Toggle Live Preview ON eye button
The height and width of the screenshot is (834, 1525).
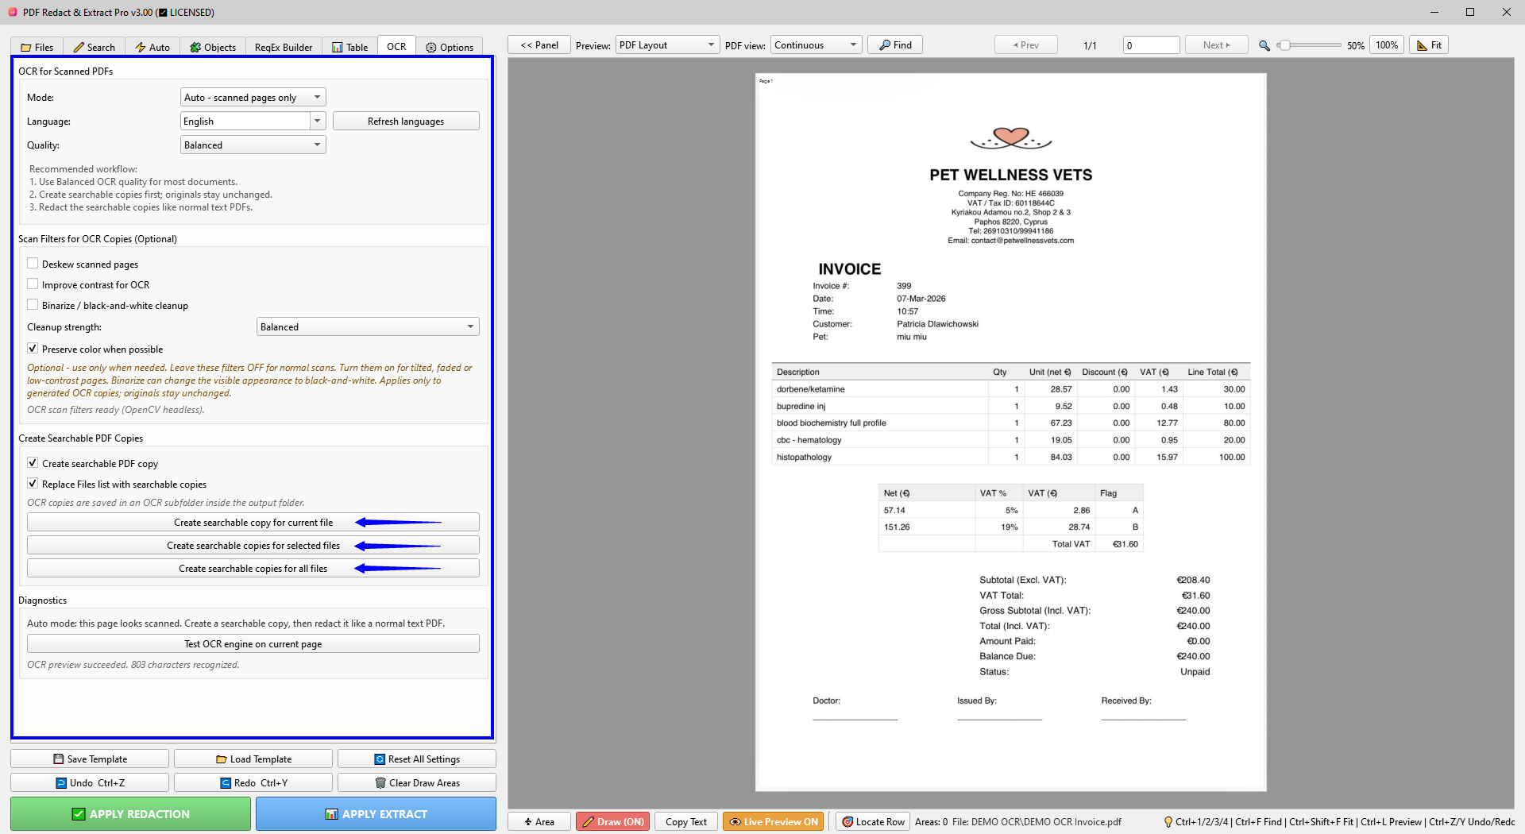point(774,821)
